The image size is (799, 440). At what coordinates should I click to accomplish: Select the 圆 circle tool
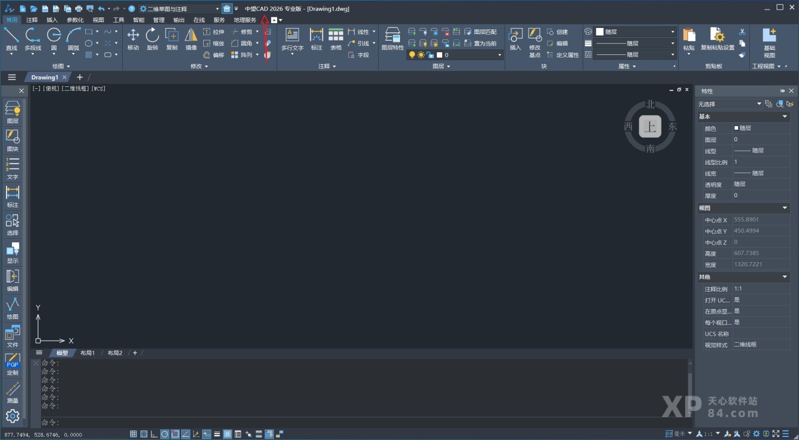pos(54,39)
